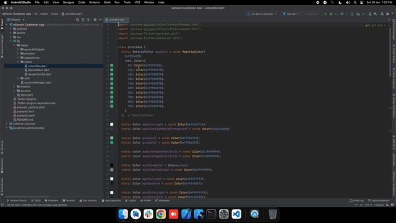Switch to colorsRes.dart editor tab
The height and width of the screenshot is (223, 396).
point(116,19)
